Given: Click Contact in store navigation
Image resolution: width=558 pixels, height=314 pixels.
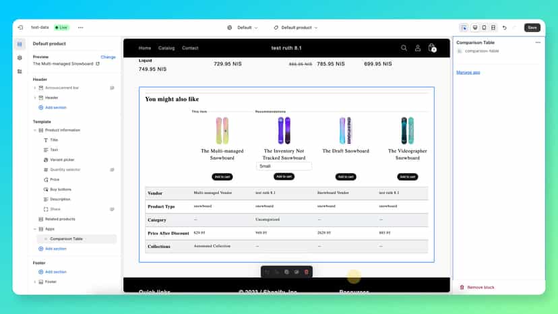Looking at the screenshot, I should tap(190, 48).
